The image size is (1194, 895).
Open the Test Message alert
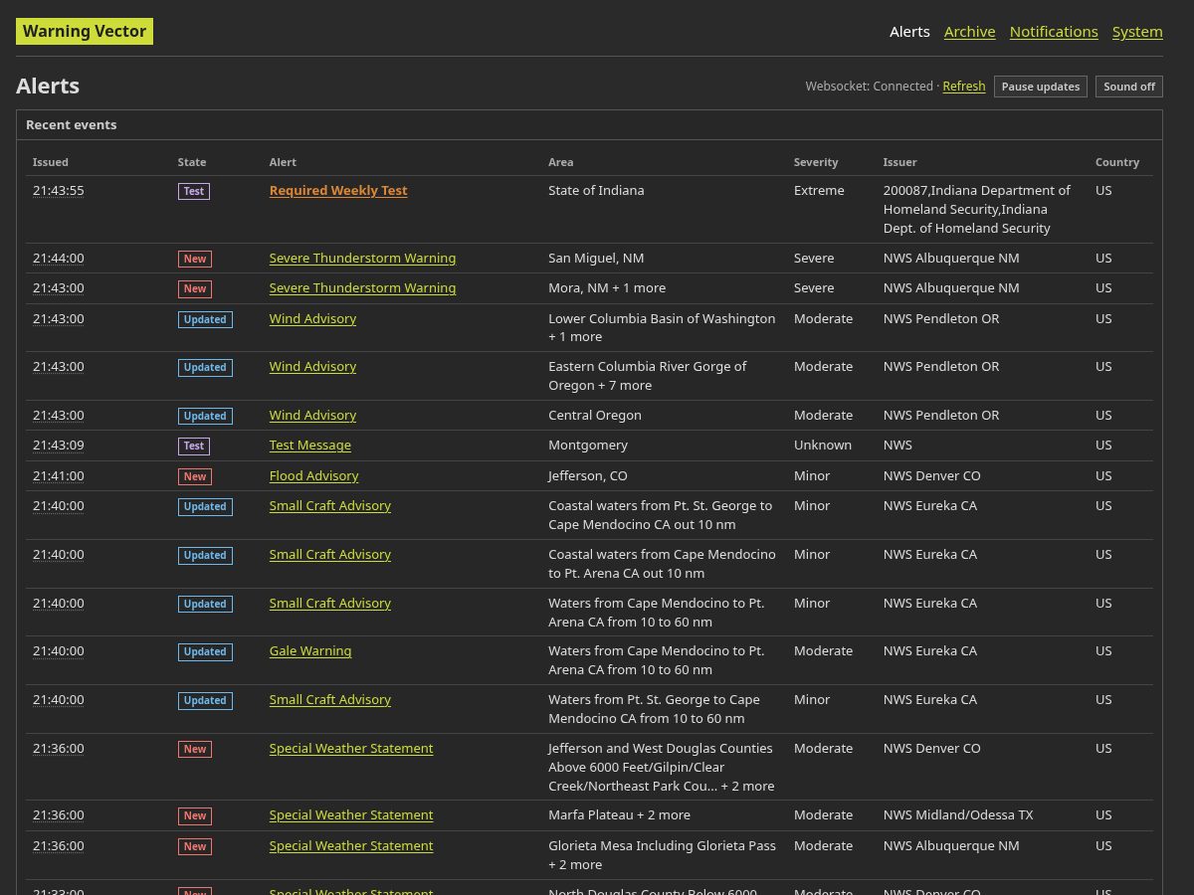pos(310,446)
